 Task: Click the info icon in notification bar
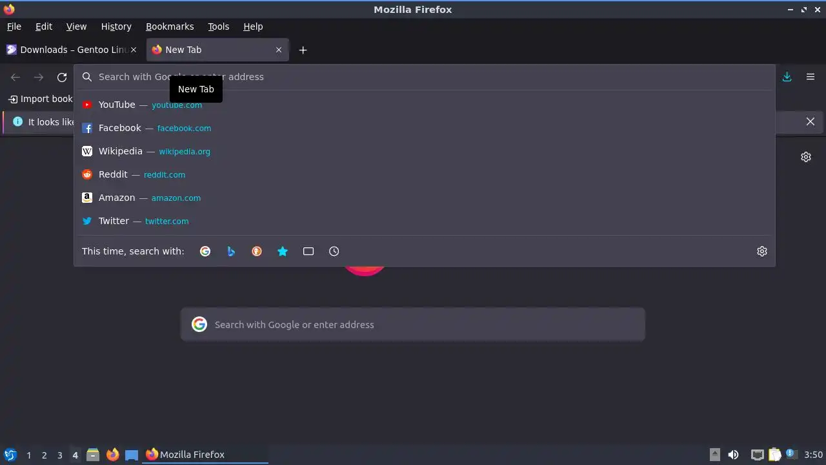coord(17,121)
